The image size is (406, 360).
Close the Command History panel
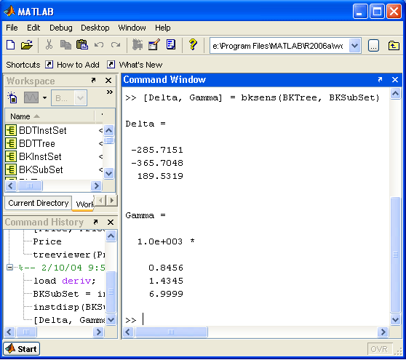coord(111,222)
